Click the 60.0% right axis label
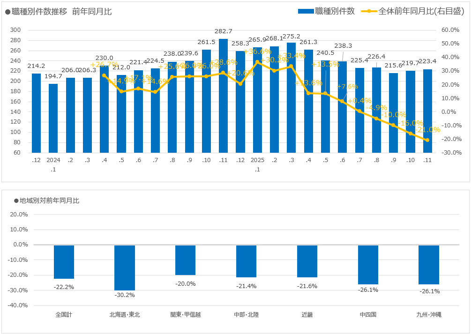The width and height of the screenshot is (471, 334). [x=450, y=30]
